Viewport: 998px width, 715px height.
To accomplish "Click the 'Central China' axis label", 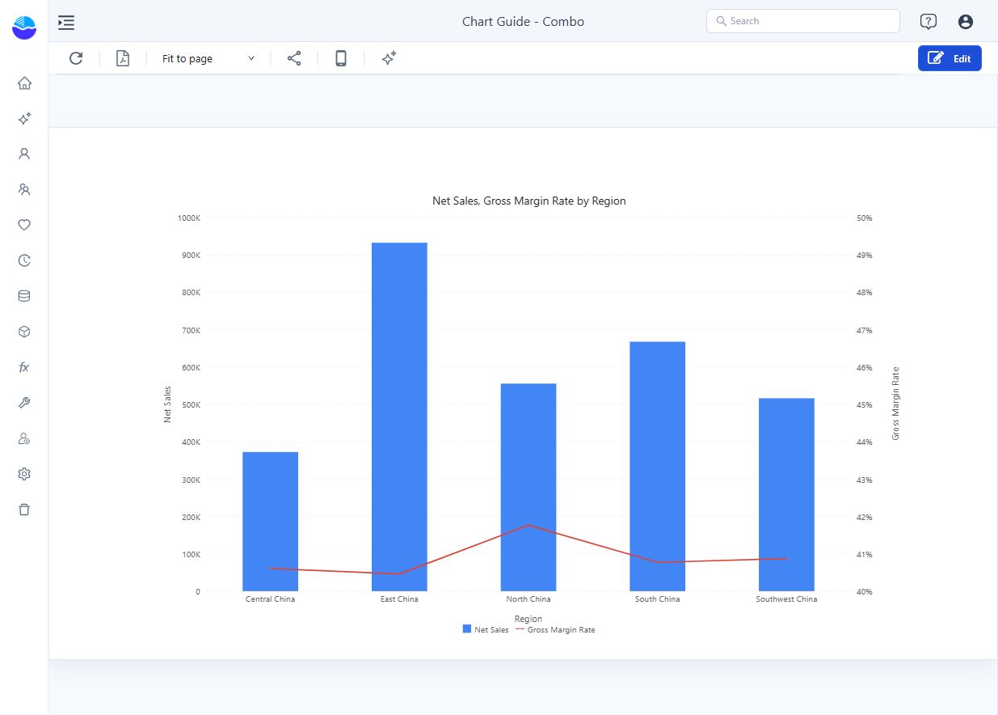I will 270,599.
